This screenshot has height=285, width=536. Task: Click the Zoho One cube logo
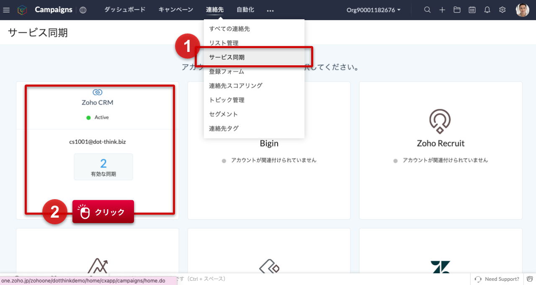[22, 10]
